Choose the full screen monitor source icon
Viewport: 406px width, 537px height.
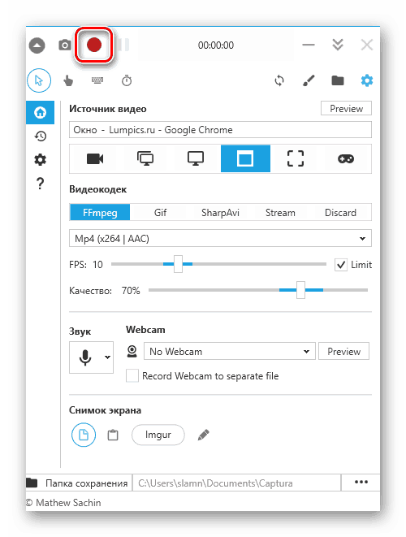coord(196,159)
